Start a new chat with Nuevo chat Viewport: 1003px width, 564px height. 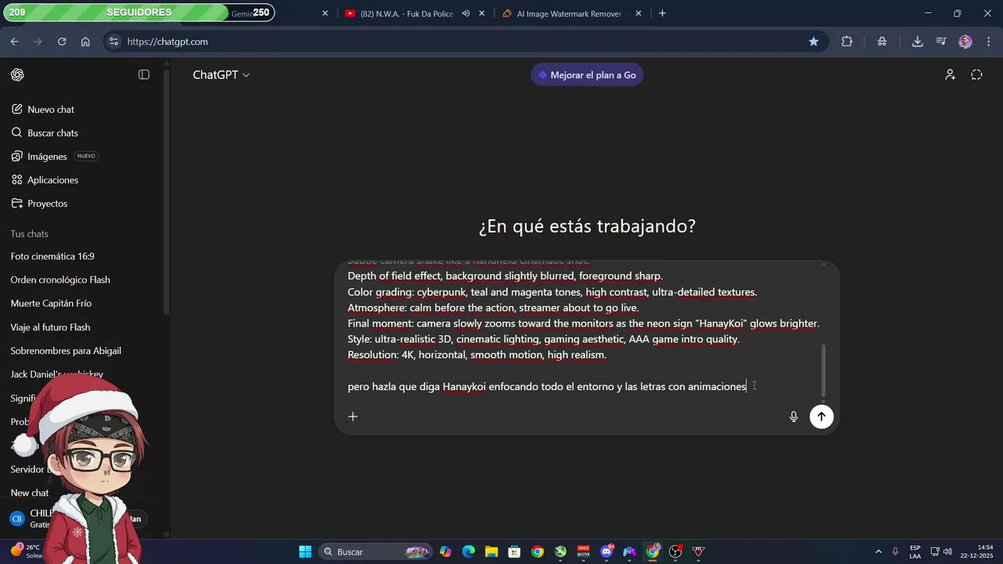click(x=50, y=110)
